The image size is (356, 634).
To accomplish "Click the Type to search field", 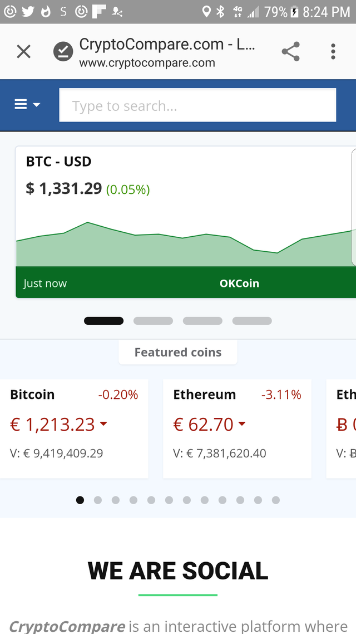I will pyautogui.click(x=197, y=105).
